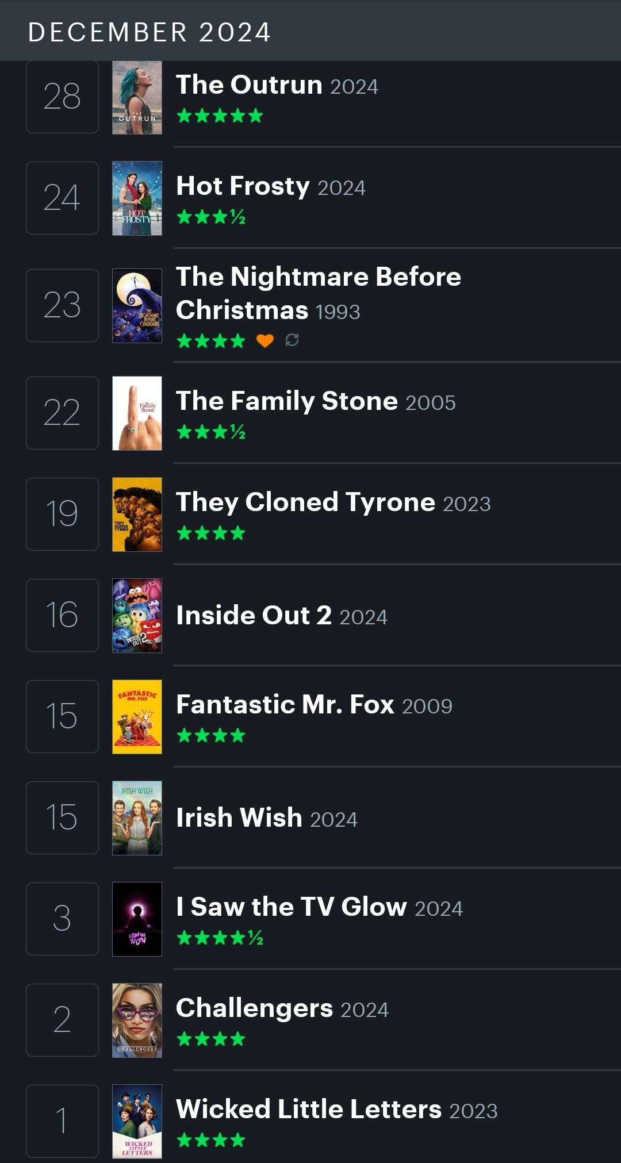The image size is (621, 1163).
Task: Select the day 28 date box
Action: tap(62, 97)
